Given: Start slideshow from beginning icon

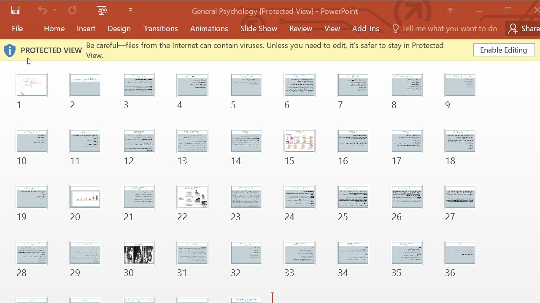Looking at the screenshot, I should [102, 11].
